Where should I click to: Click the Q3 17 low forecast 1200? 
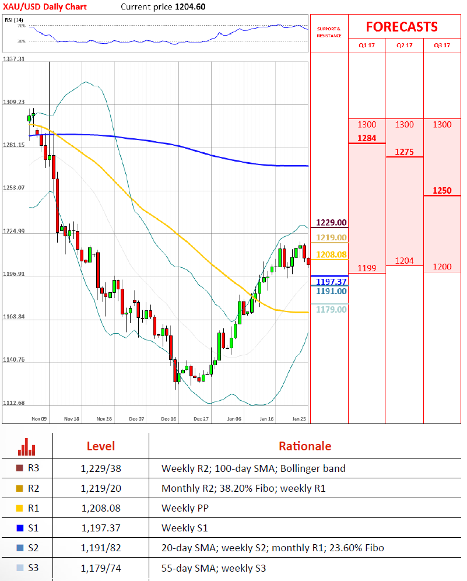coord(442,267)
